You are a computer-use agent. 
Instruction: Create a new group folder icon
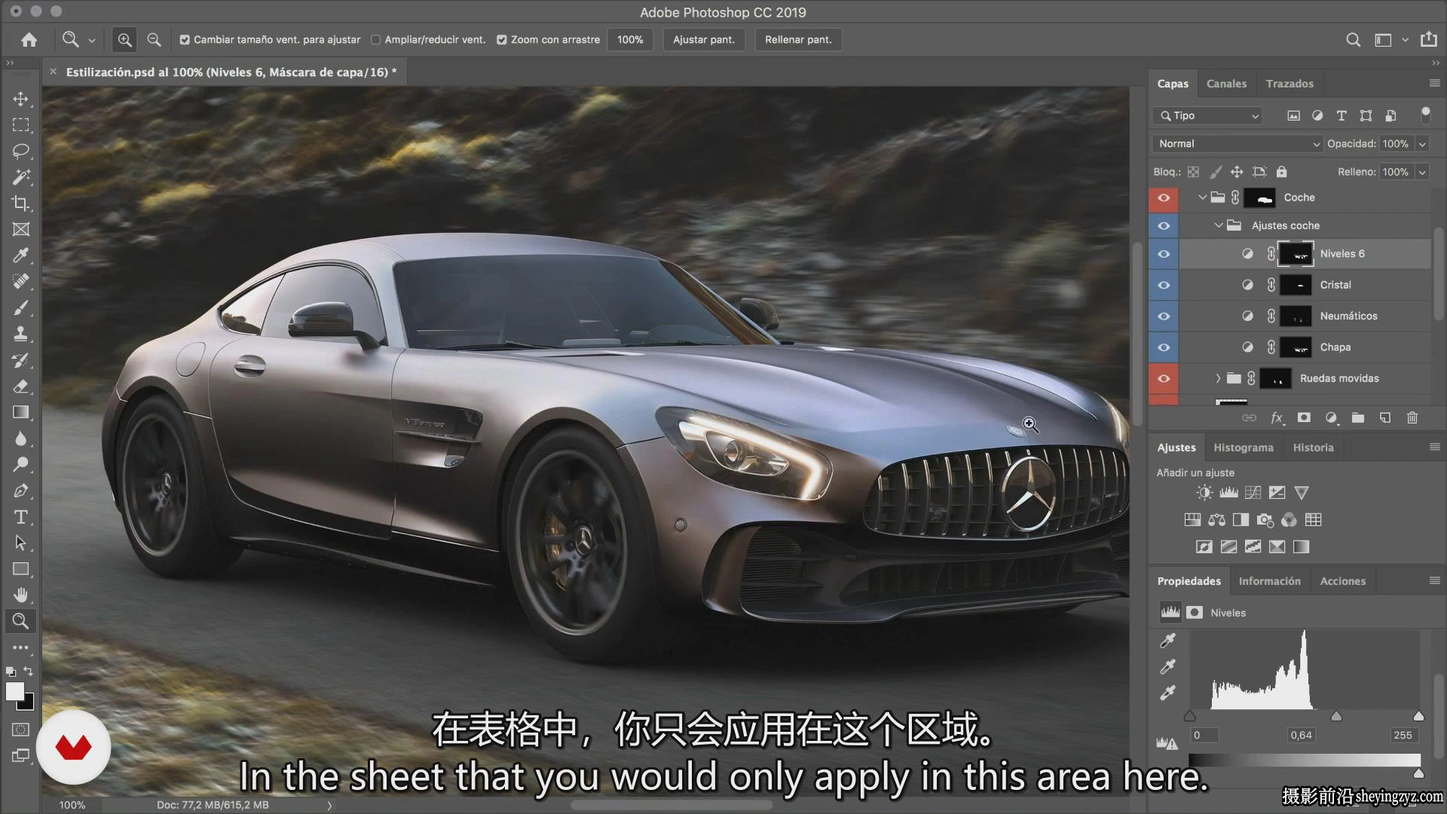(1358, 418)
